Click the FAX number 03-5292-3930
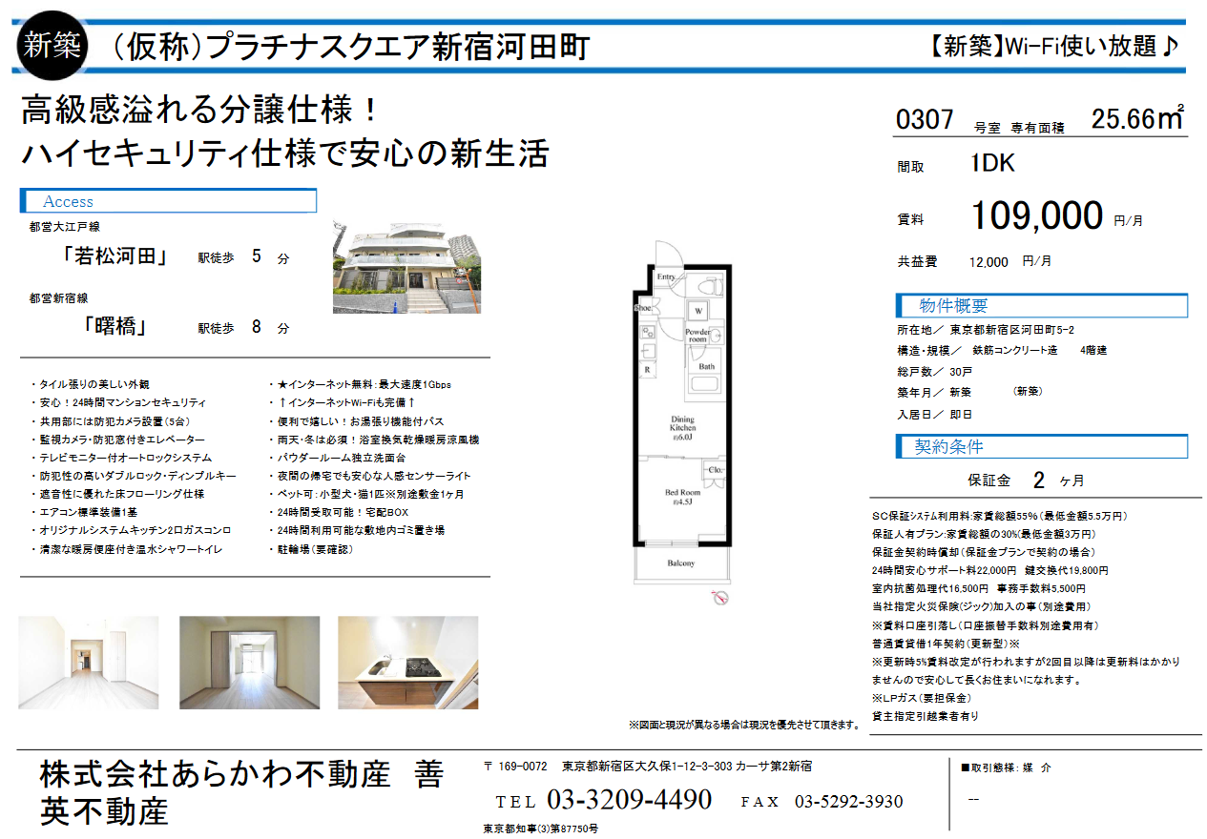The image size is (1207, 839). tap(848, 802)
